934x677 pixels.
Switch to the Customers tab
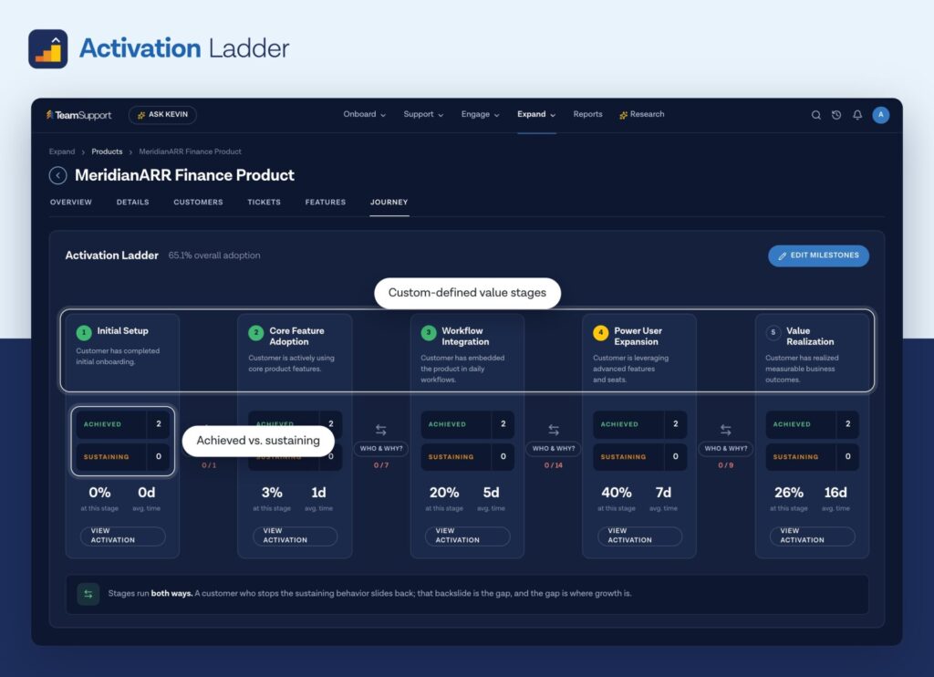(x=198, y=202)
